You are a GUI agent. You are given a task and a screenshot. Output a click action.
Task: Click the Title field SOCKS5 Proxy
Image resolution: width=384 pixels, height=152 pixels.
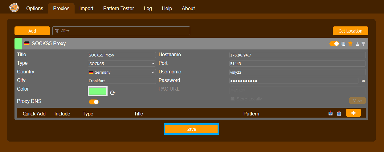122,55
